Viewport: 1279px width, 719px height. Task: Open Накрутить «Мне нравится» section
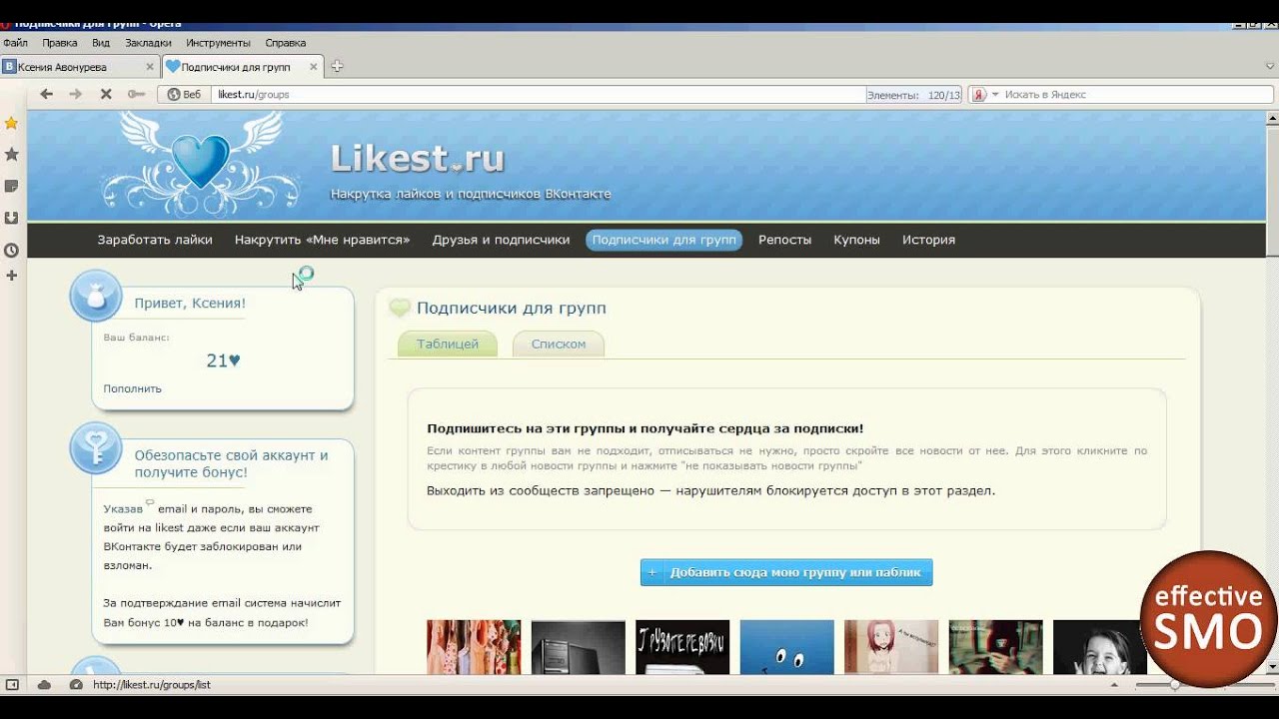click(x=323, y=240)
